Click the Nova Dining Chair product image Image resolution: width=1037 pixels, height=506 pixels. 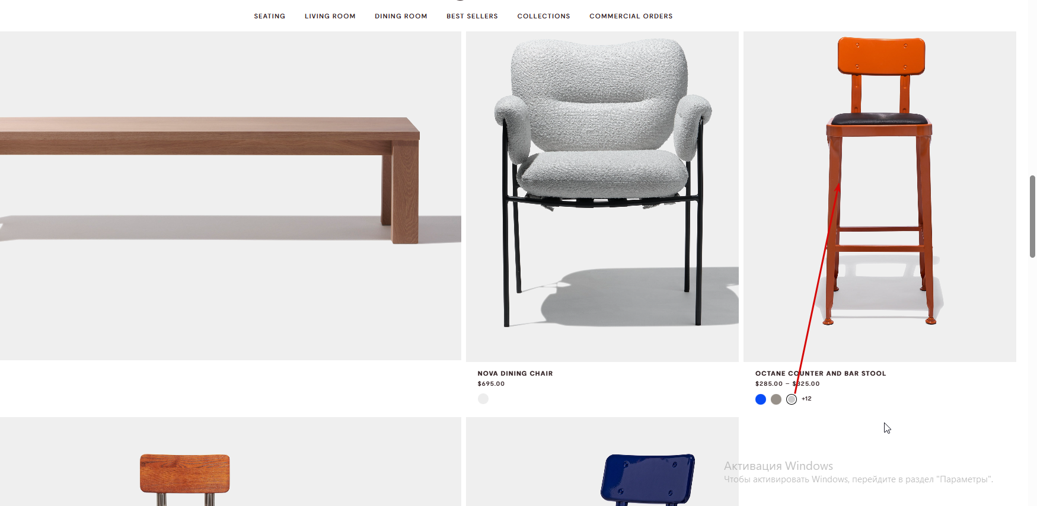point(602,197)
